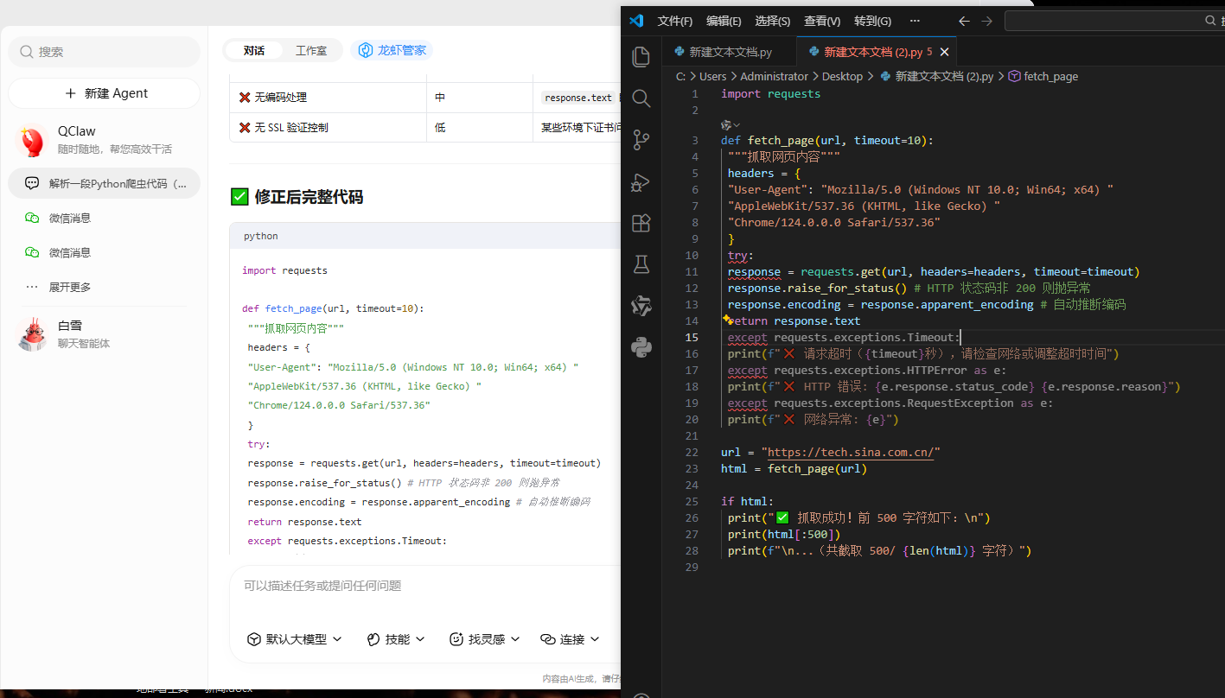Click Users in the breadcrumb path
Viewport: 1225px width, 698px height.
[712, 76]
